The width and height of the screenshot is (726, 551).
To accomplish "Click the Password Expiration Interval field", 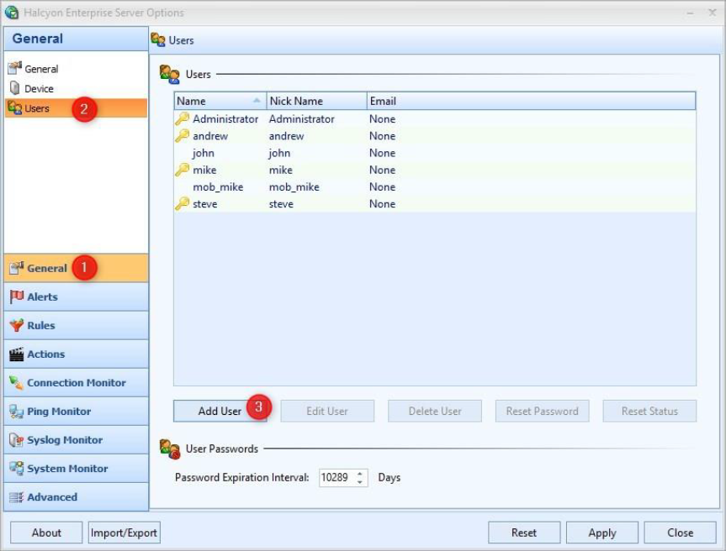I will pos(336,478).
